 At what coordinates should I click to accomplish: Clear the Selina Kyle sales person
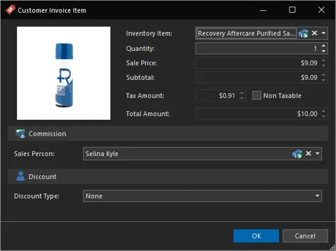(x=308, y=154)
